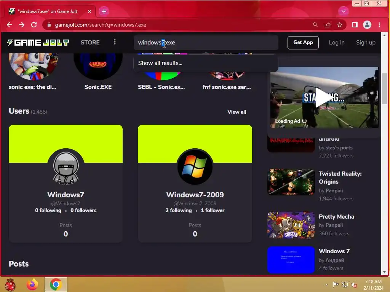Open the SEBL - Sonic.ex... community

(161, 87)
